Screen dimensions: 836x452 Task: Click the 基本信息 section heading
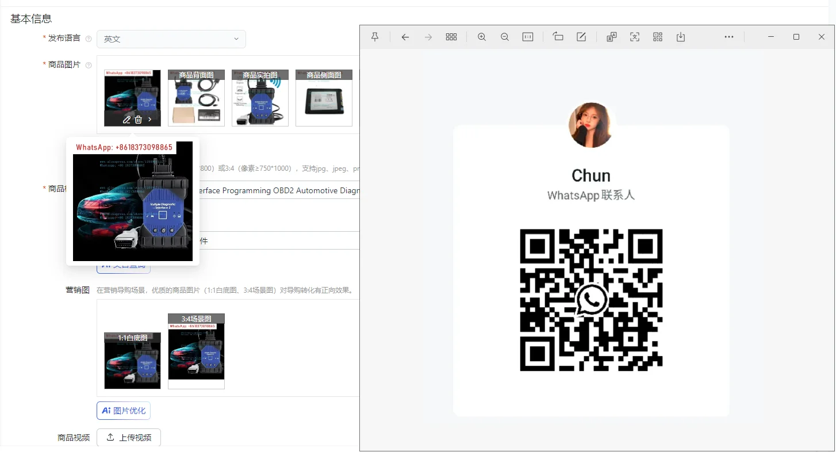pyautogui.click(x=31, y=19)
